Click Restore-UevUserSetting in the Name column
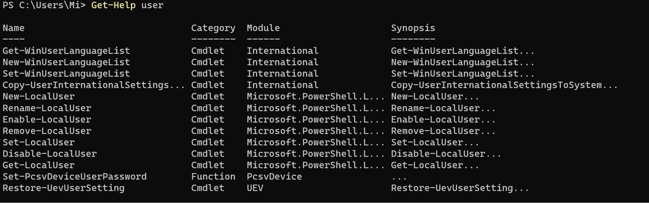Screen dimensions: 649x203 coord(63,188)
